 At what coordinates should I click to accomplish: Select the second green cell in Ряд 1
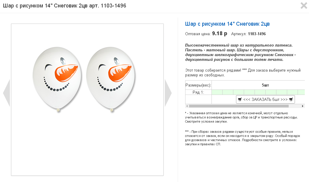[x=228, y=92]
